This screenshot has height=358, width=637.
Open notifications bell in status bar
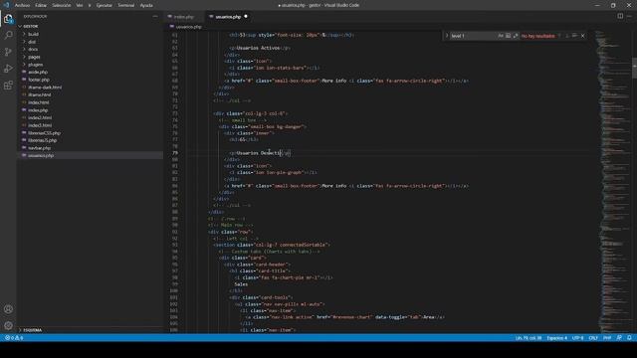coord(629,338)
